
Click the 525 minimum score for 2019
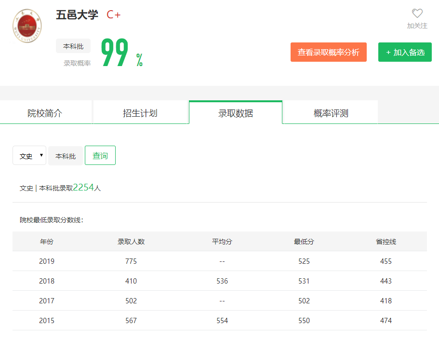click(304, 261)
